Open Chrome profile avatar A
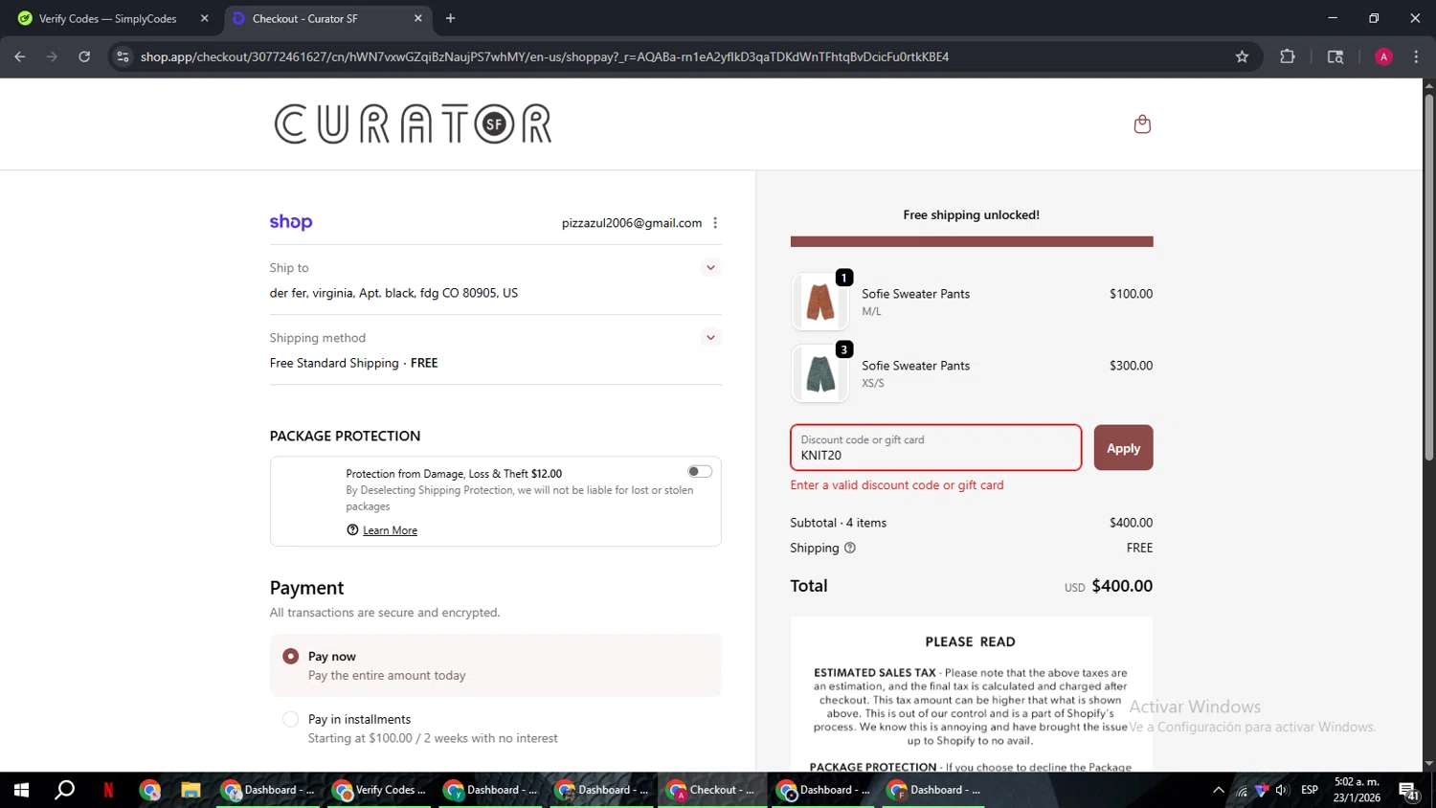 point(1383,56)
